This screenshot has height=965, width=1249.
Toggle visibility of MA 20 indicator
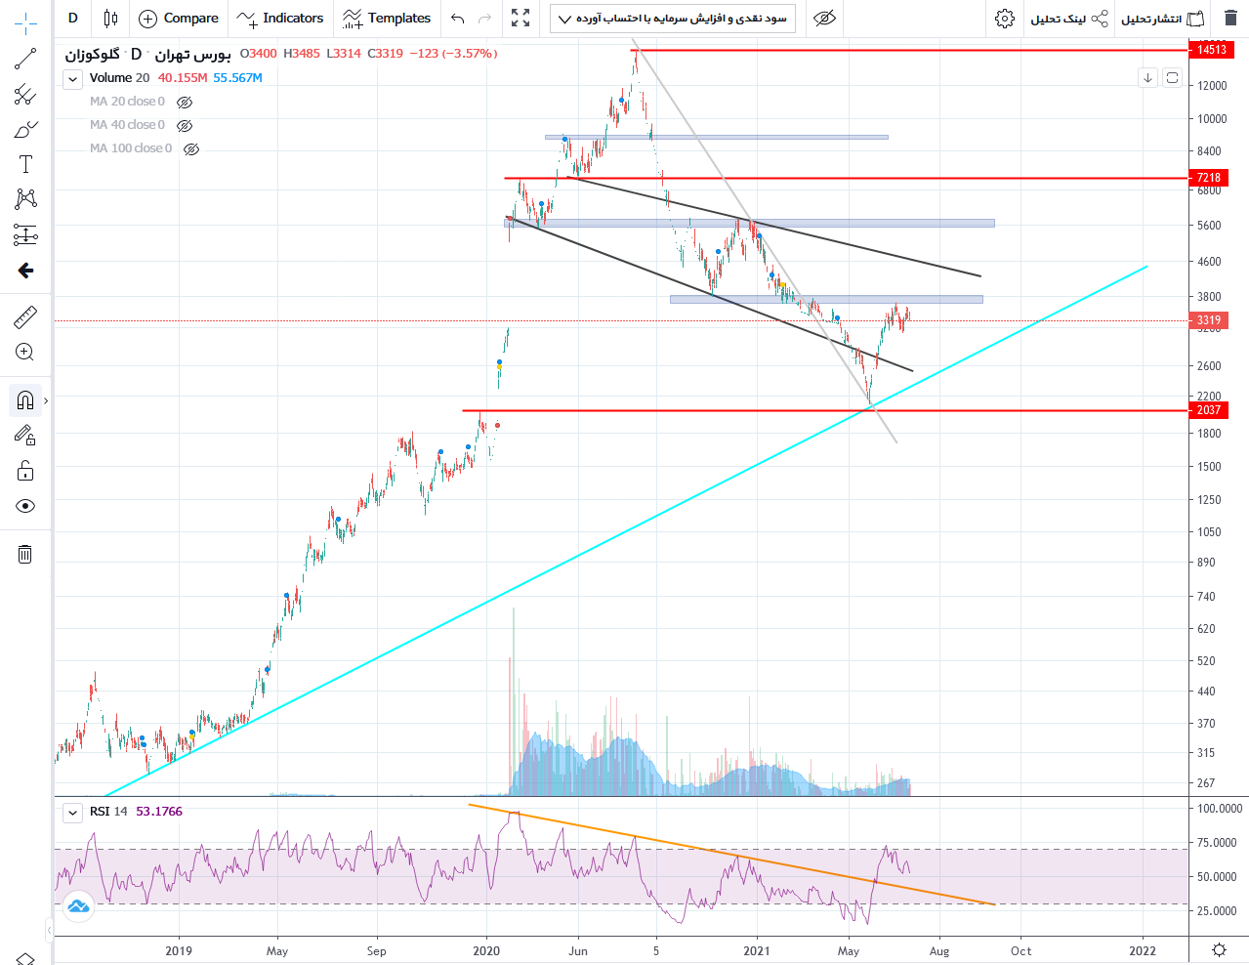185,102
